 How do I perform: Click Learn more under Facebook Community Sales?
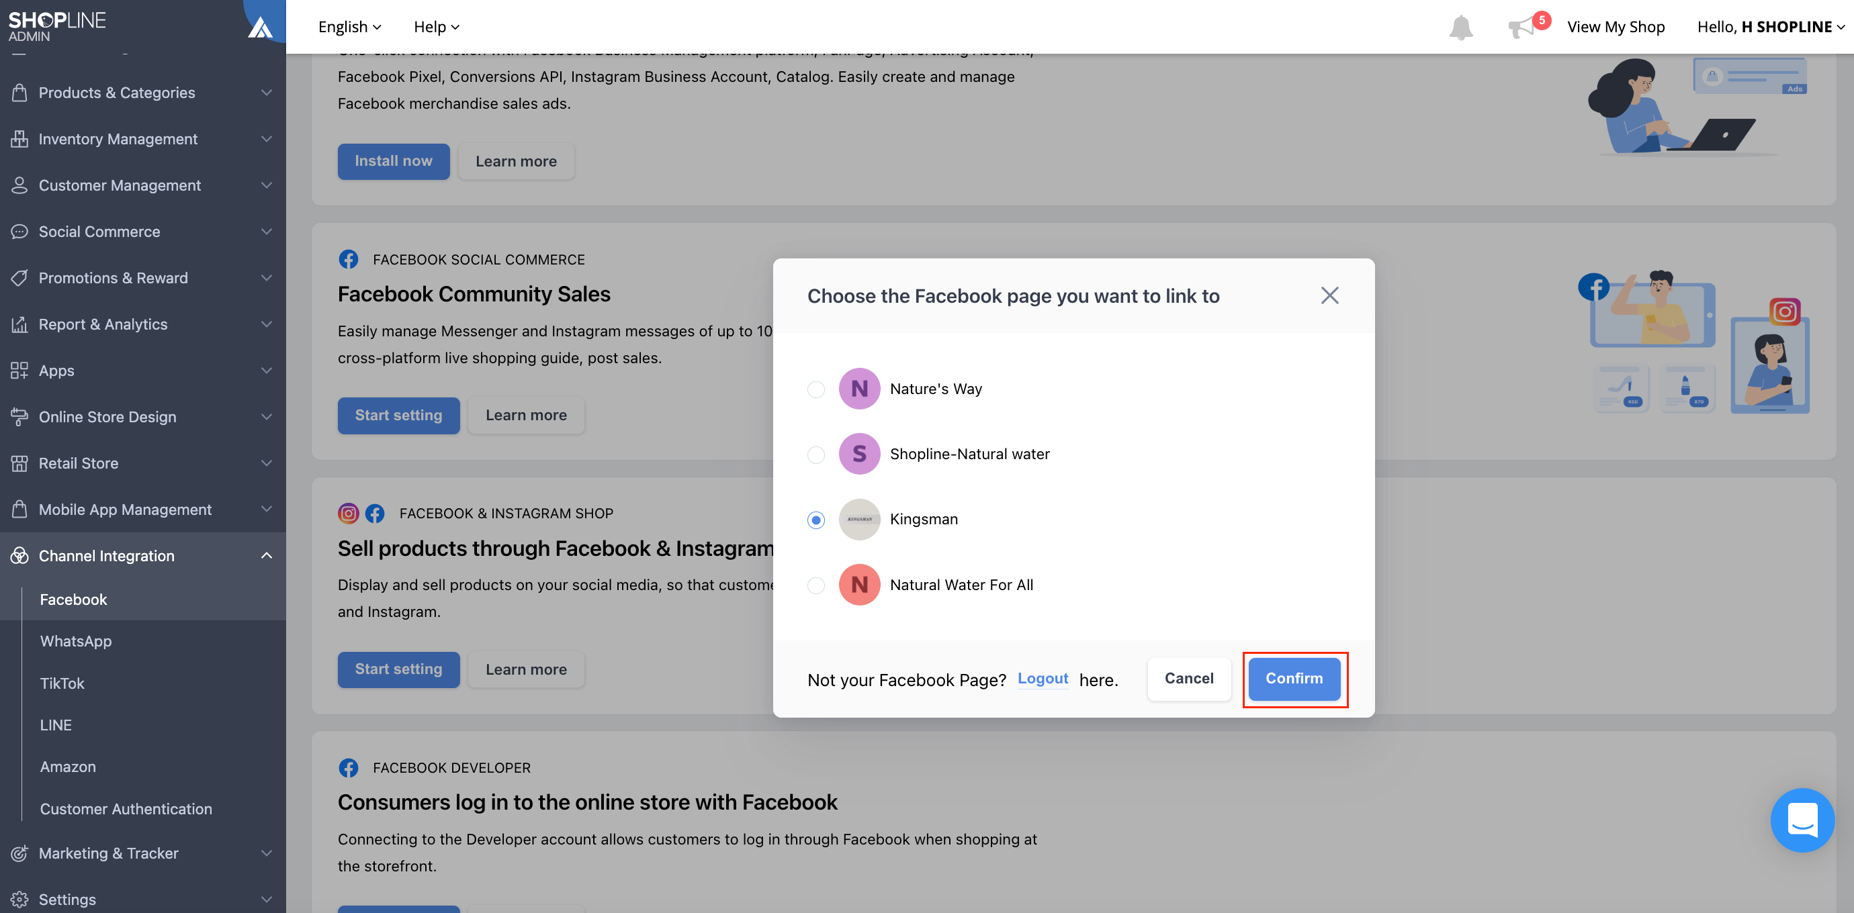526,415
